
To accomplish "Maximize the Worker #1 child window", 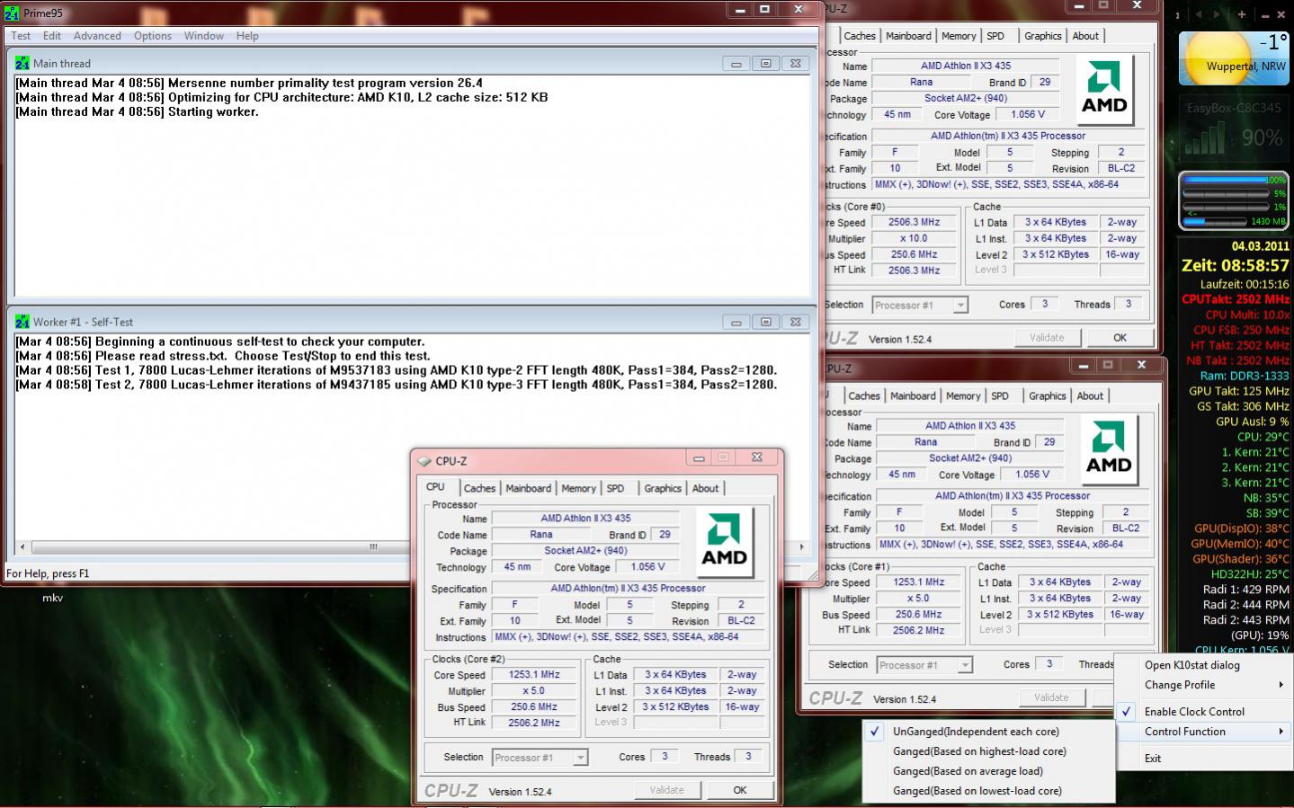I will (x=765, y=322).
